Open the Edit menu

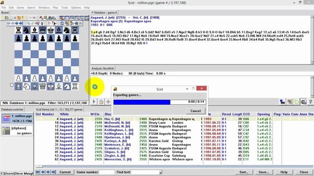[11, 8]
